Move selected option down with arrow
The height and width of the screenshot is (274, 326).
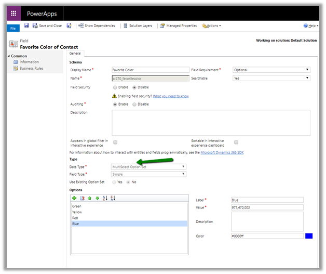click(97, 198)
